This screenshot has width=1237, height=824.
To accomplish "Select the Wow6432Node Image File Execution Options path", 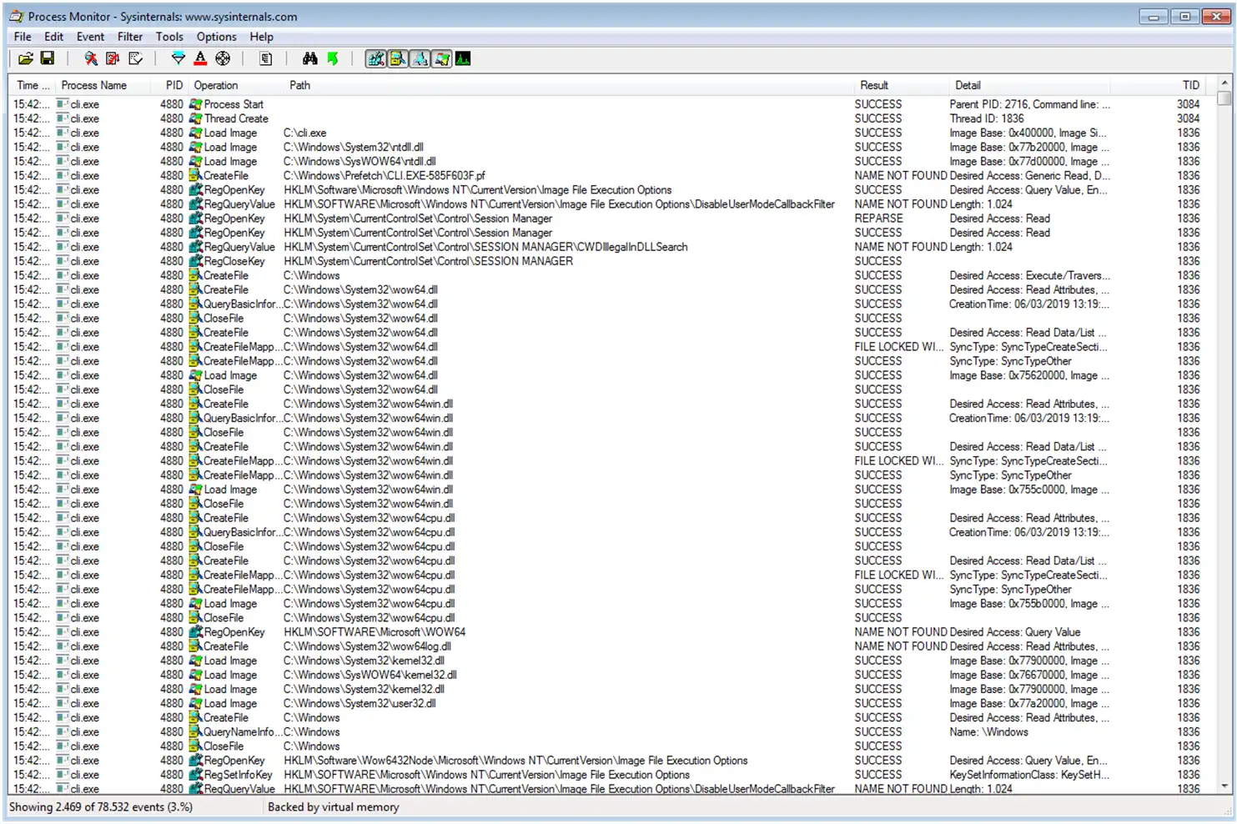I will 515,761.
